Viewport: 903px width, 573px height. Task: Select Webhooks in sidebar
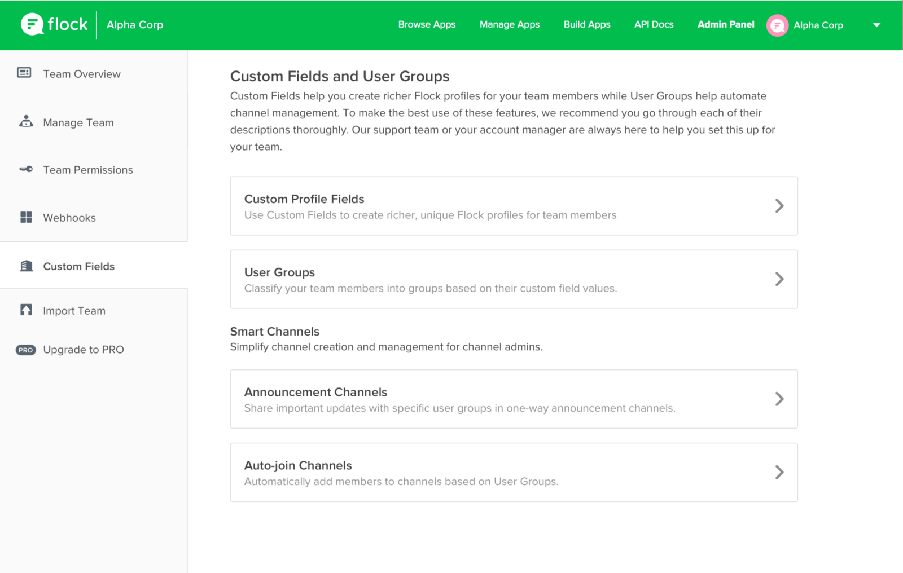(69, 218)
